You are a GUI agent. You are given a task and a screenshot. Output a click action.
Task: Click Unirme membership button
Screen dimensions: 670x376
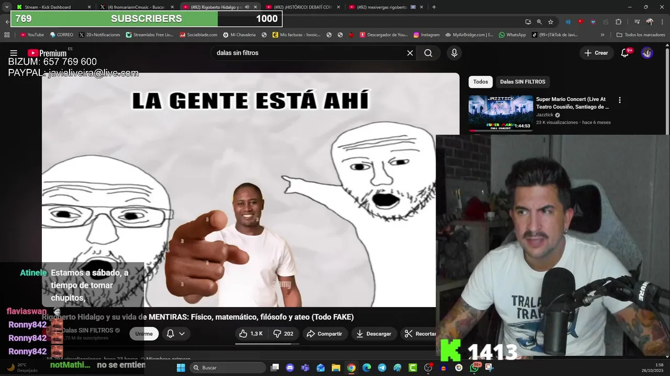[144, 334]
